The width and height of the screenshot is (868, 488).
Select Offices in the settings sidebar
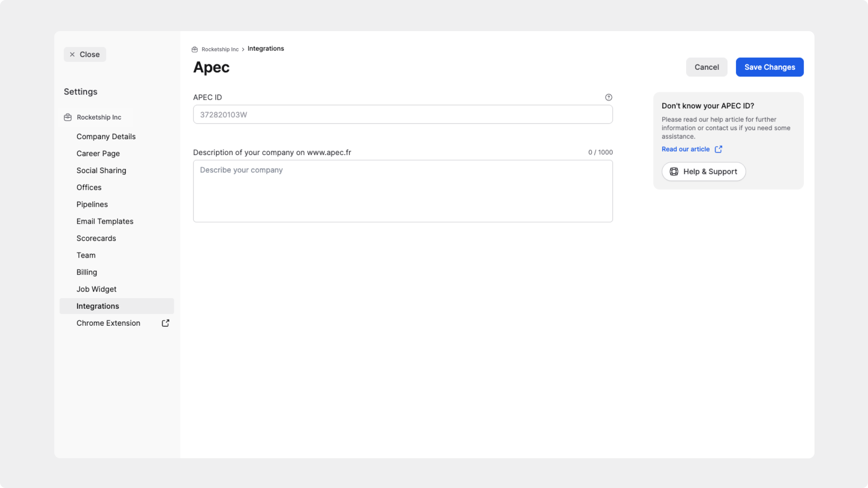coord(89,188)
